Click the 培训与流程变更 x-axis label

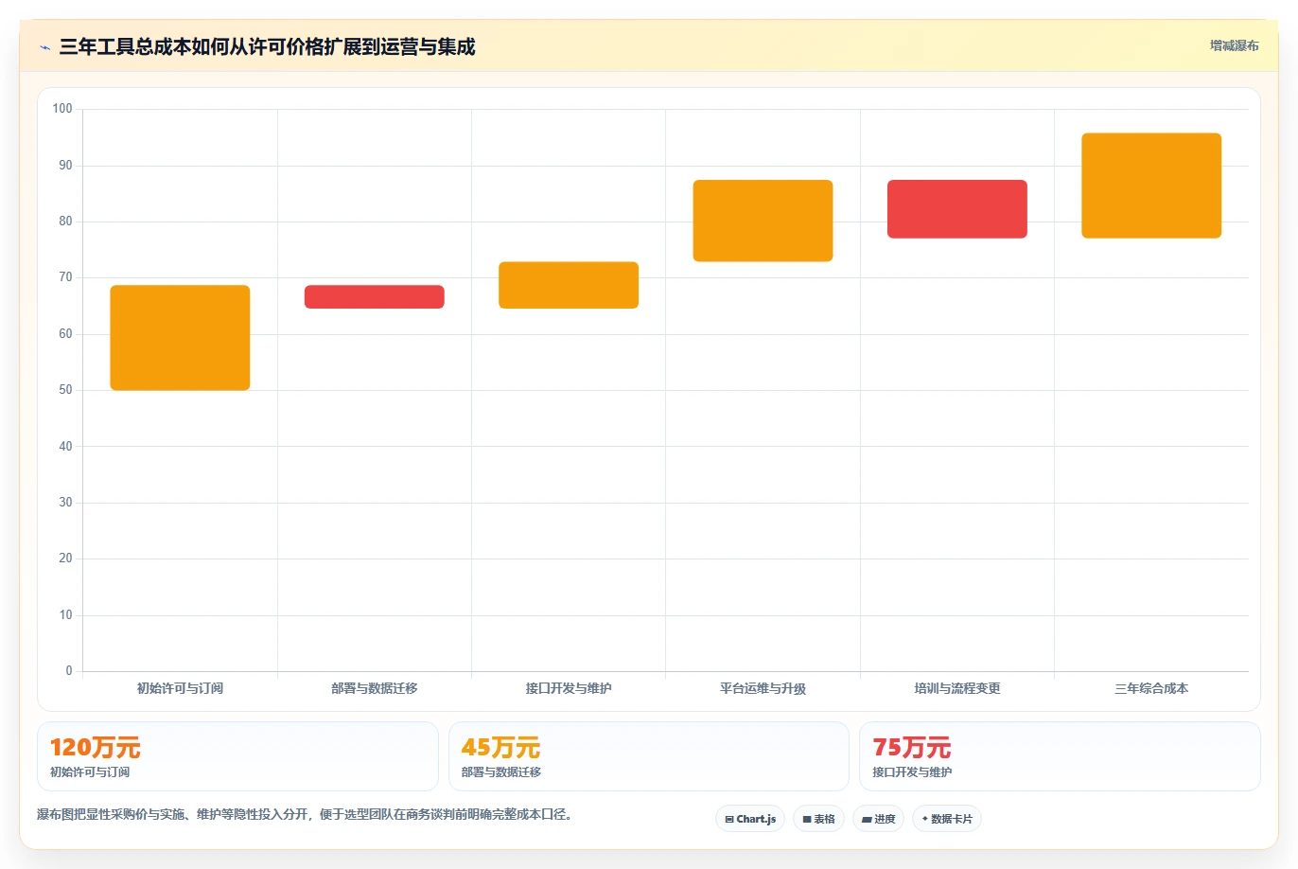click(x=957, y=688)
